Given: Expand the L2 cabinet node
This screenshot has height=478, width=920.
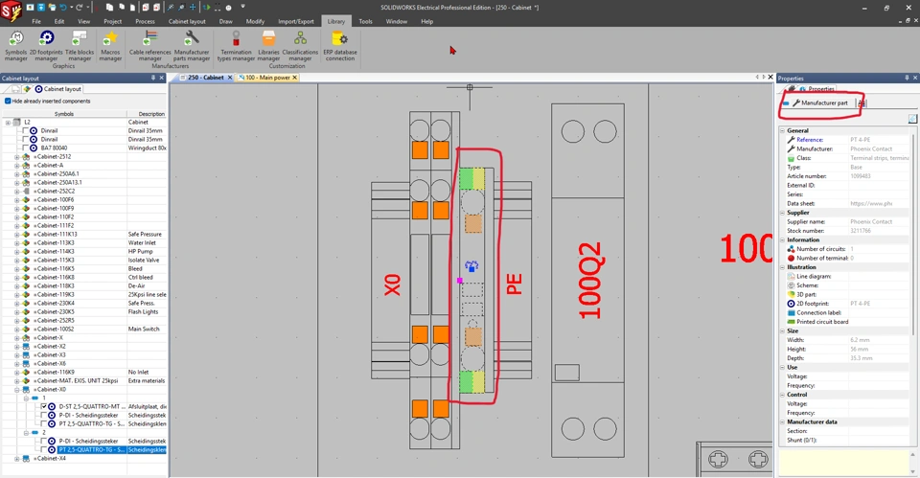Looking at the screenshot, I should (x=8, y=123).
